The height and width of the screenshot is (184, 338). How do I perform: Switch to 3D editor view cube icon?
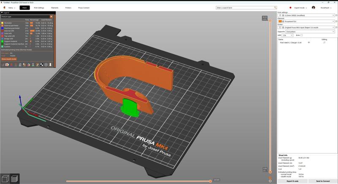pyautogui.click(x=5, y=178)
